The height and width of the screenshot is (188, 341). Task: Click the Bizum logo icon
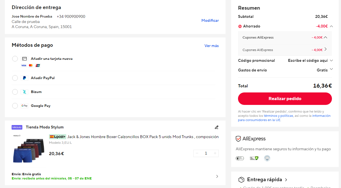pos(24,92)
